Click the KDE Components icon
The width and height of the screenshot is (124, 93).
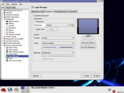5,17
